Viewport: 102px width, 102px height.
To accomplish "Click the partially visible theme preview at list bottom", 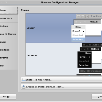I will 89,72.
